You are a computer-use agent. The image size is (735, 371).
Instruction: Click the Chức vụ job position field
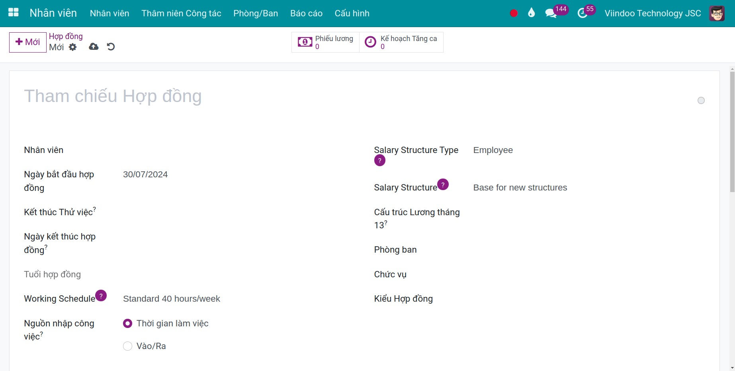pos(589,275)
